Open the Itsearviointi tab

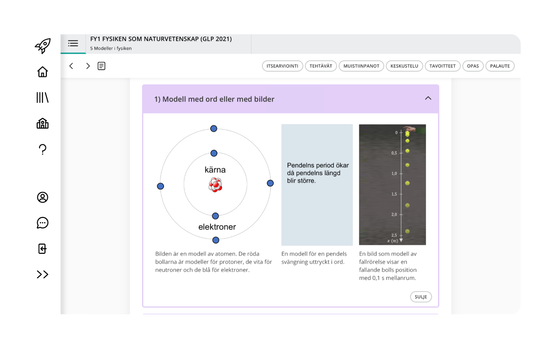(282, 66)
